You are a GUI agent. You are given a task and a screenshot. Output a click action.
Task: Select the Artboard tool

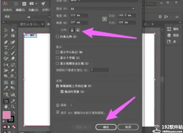click(6, 101)
